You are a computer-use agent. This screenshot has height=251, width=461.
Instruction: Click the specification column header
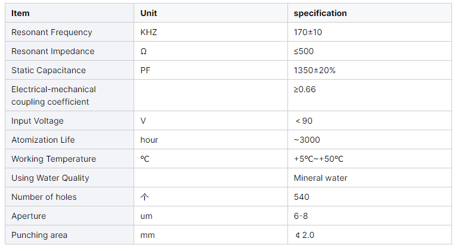[320, 13]
